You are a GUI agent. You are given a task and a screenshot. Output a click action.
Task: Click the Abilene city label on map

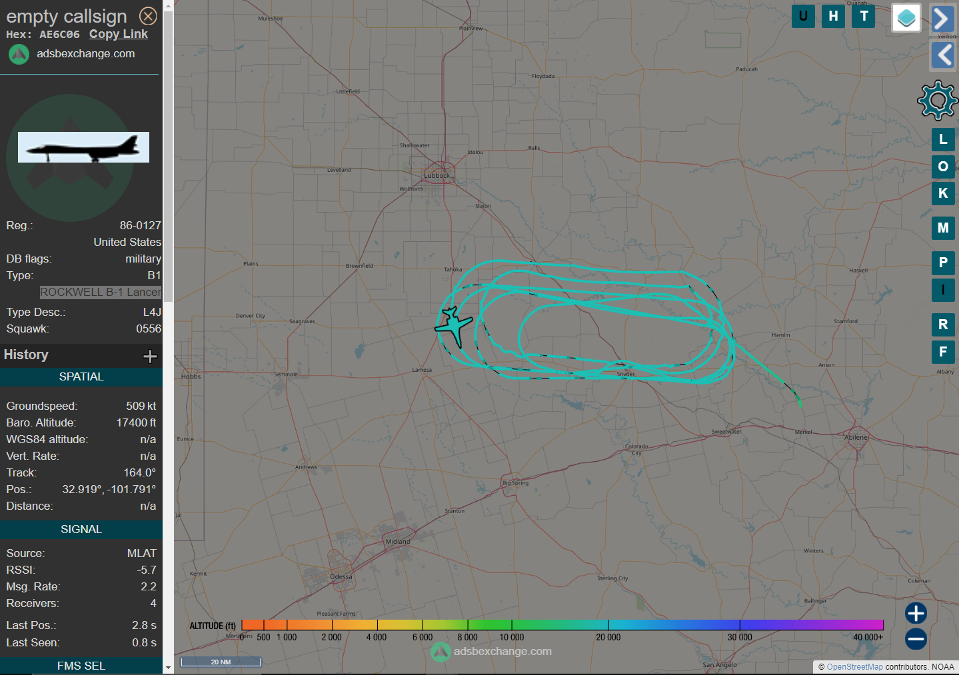tap(856, 438)
